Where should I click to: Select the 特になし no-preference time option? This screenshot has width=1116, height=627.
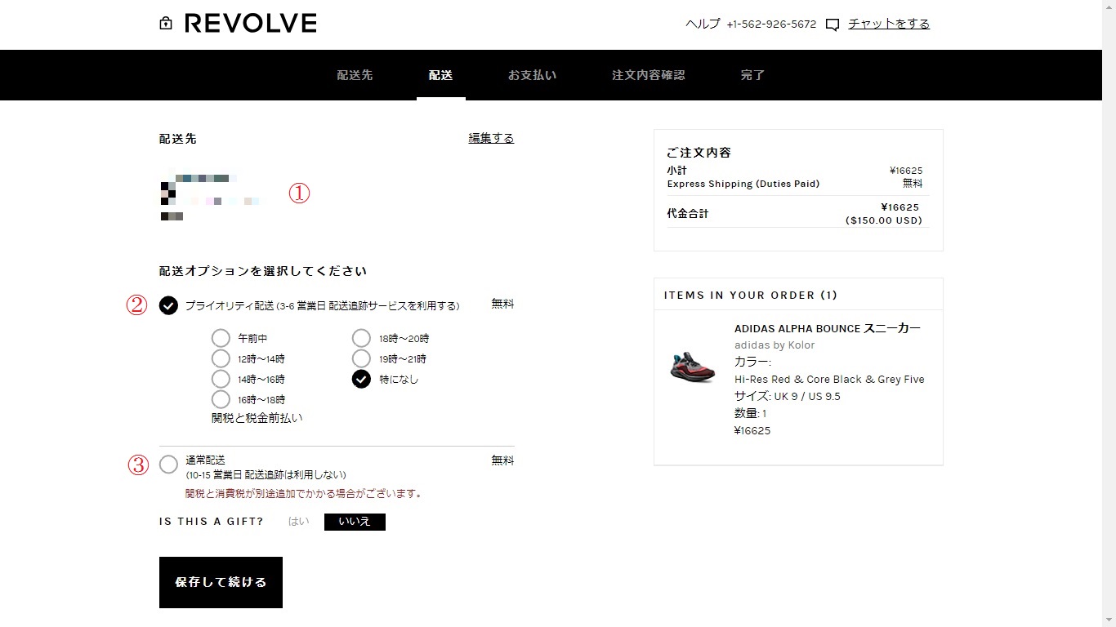361,379
